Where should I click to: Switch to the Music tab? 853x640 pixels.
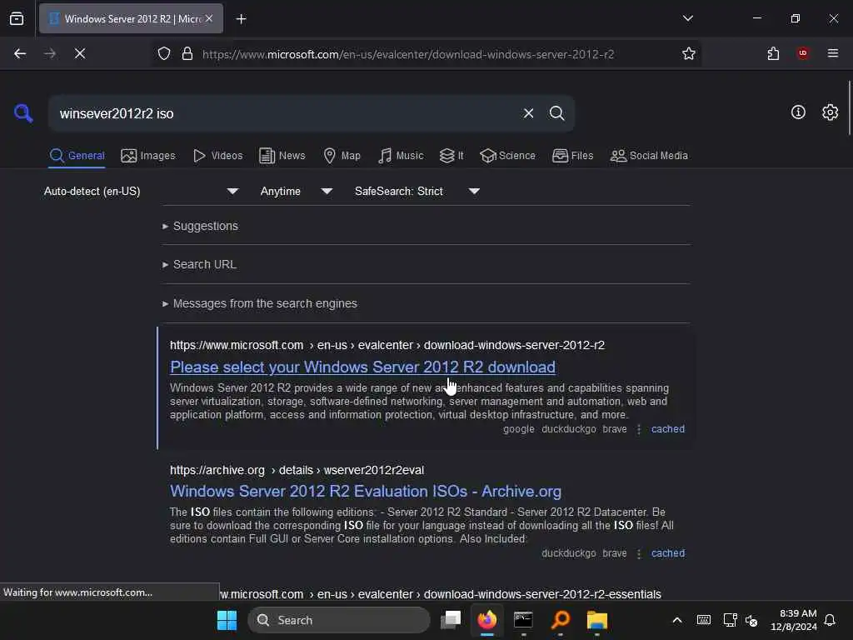401,156
